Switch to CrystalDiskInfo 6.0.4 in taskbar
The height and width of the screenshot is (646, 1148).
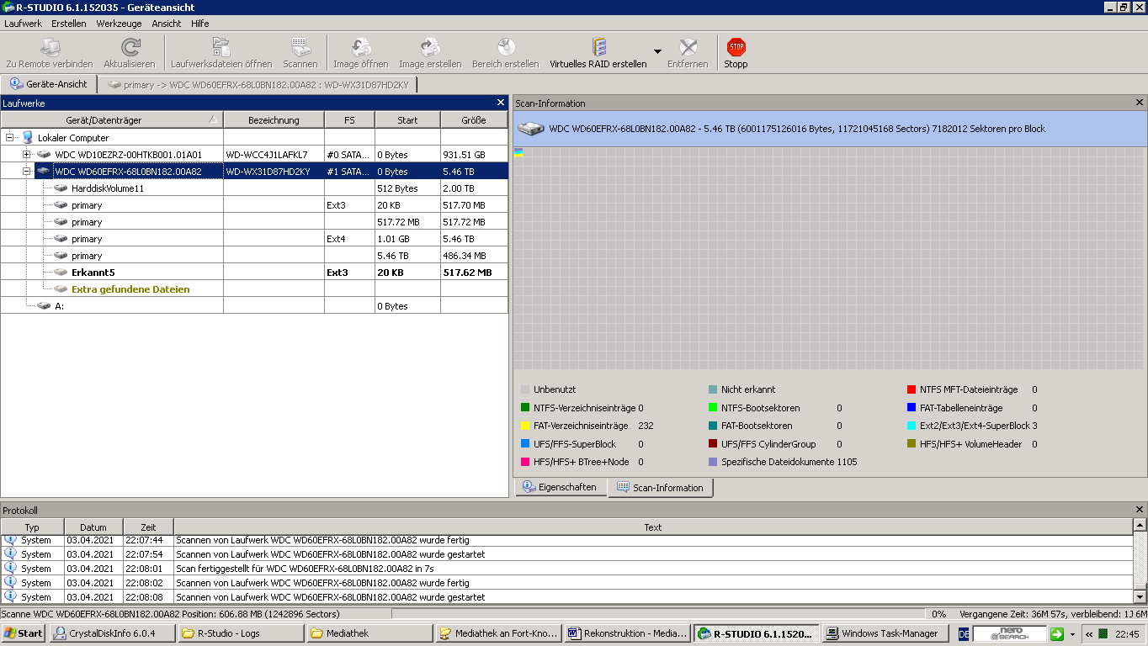pos(113,633)
